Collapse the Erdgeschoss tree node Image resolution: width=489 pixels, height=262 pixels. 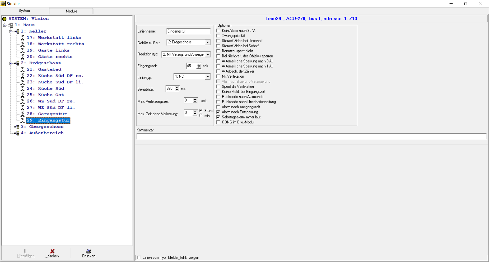tap(11, 63)
